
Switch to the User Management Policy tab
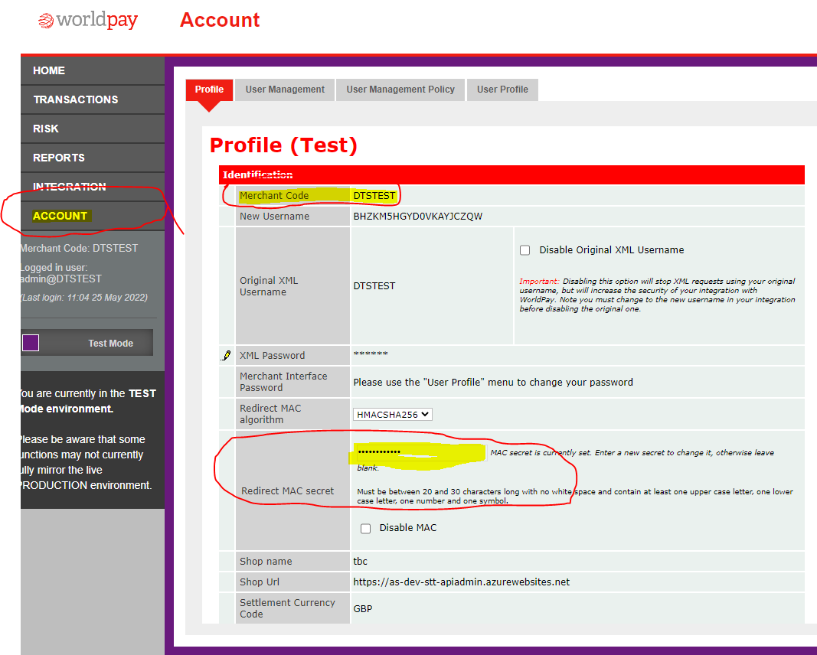pyautogui.click(x=400, y=90)
